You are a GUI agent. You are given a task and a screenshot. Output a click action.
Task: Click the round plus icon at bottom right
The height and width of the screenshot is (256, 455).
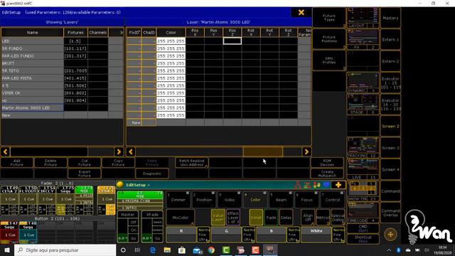click(390, 234)
